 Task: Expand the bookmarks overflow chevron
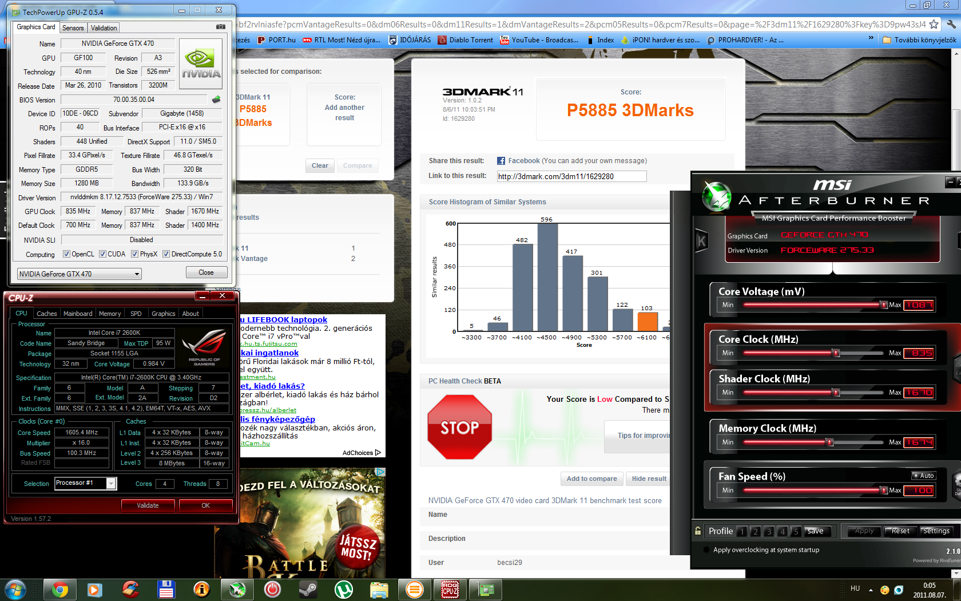coord(871,38)
